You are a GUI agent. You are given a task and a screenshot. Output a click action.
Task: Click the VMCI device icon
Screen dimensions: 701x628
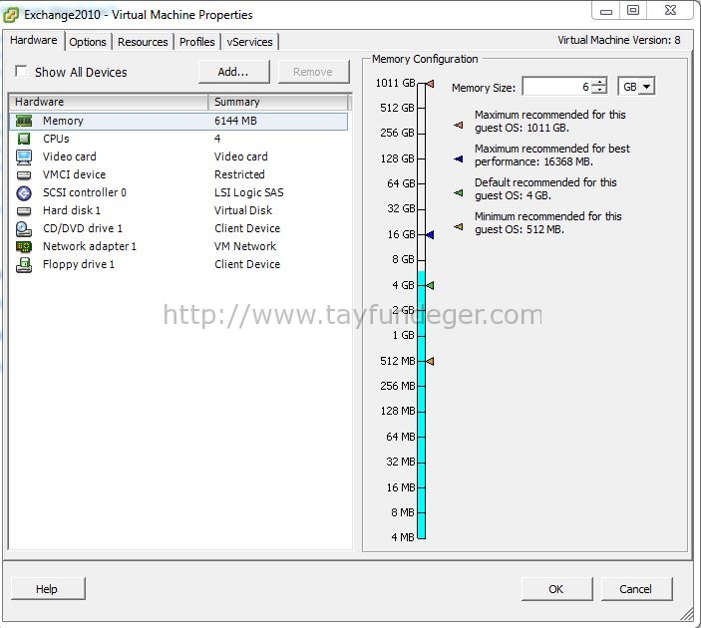tap(24, 174)
